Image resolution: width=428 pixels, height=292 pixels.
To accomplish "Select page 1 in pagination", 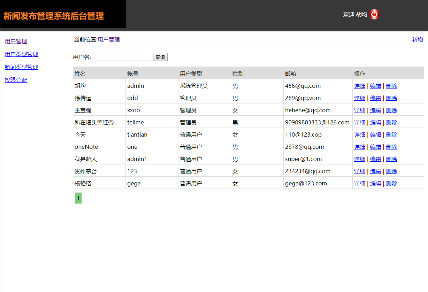I will pos(78,198).
